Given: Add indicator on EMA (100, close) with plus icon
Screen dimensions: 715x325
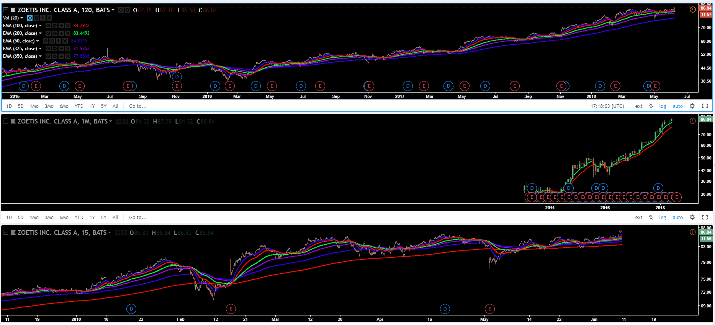Looking at the screenshot, I should coord(61,26).
